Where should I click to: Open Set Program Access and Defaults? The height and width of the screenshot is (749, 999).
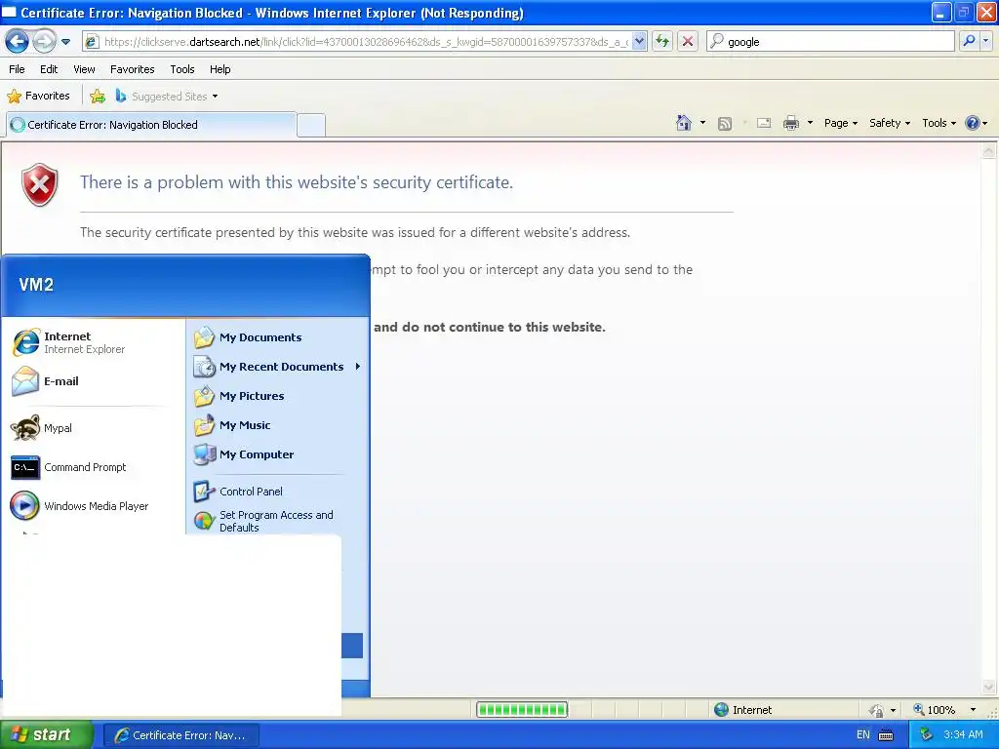[278, 521]
